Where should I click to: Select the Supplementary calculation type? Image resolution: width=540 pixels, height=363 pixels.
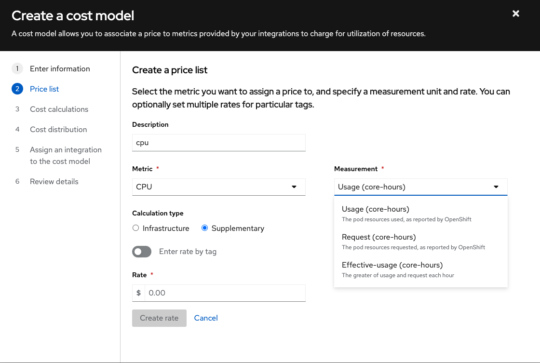[x=204, y=228]
